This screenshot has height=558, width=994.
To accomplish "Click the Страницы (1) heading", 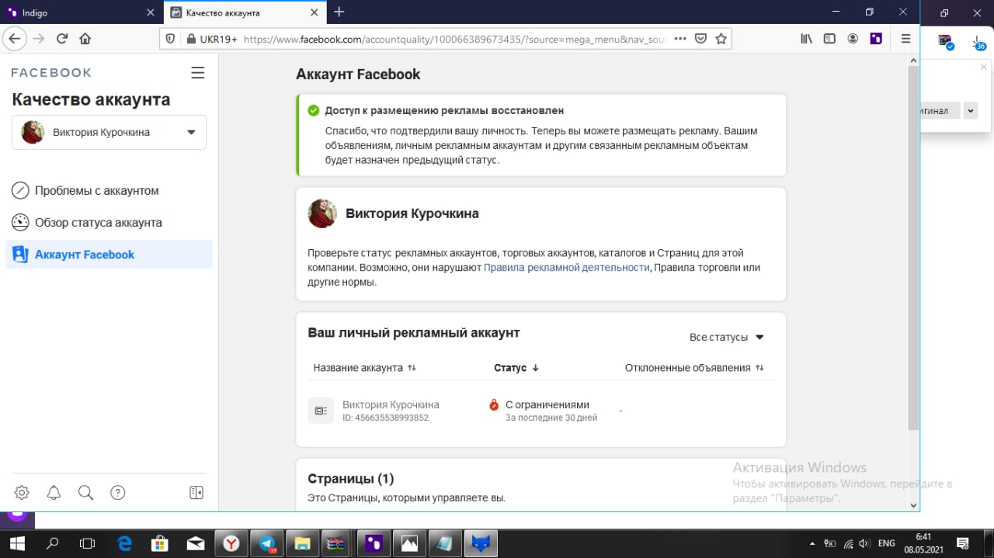I will point(351,479).
